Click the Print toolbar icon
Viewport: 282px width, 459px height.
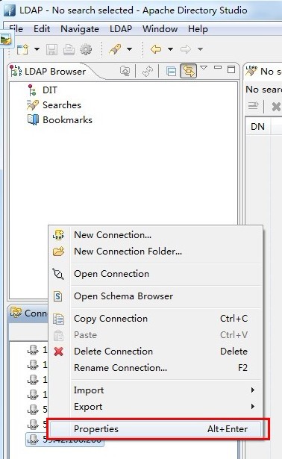(69, 49)
